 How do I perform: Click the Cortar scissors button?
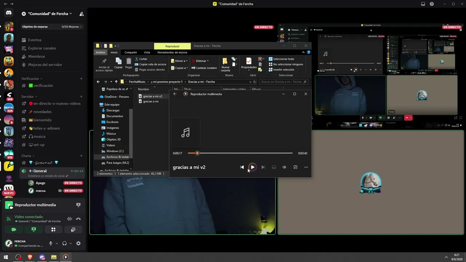coord(141,59)
